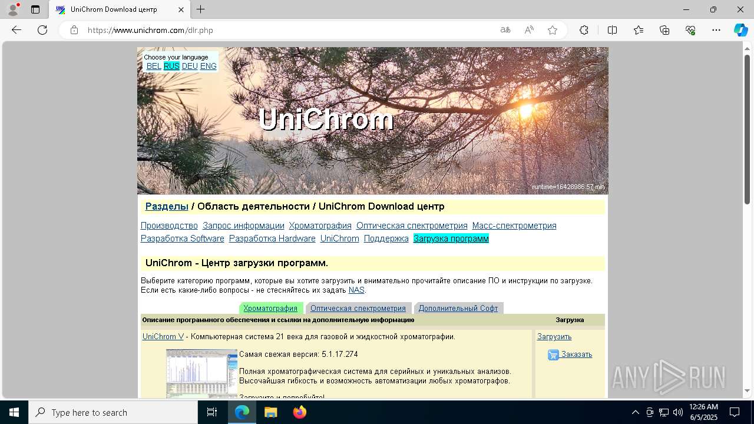Open the UniChrom V product link
Image resolution: width=754 pixels, height=424 pixels.
tap(163, 336)
